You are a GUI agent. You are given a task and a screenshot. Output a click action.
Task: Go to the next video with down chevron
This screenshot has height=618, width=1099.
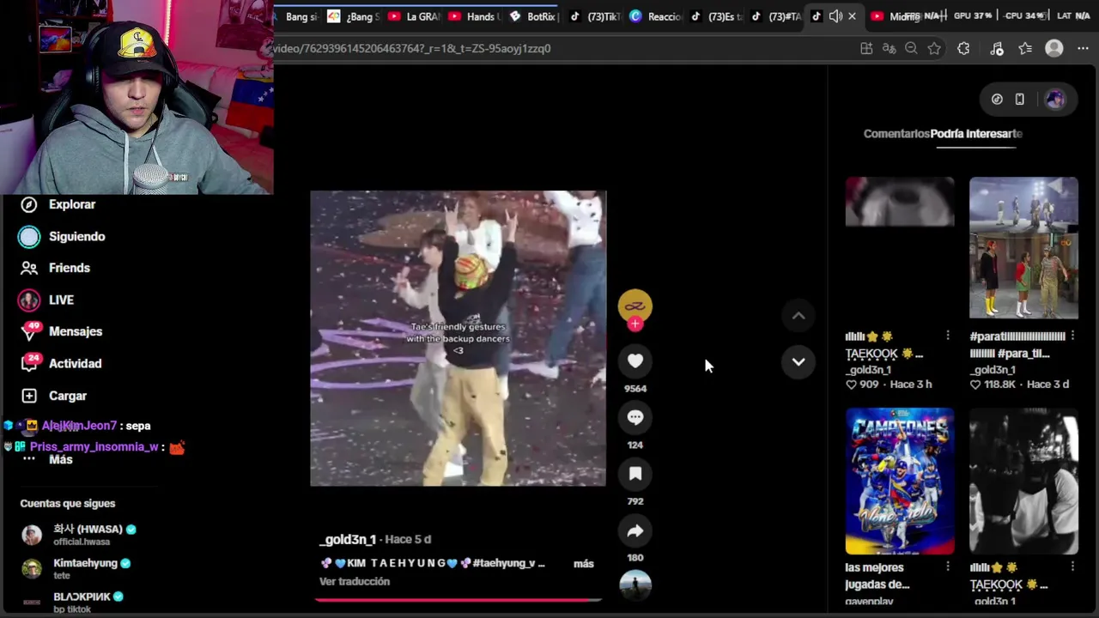click(x=798, y=362)
